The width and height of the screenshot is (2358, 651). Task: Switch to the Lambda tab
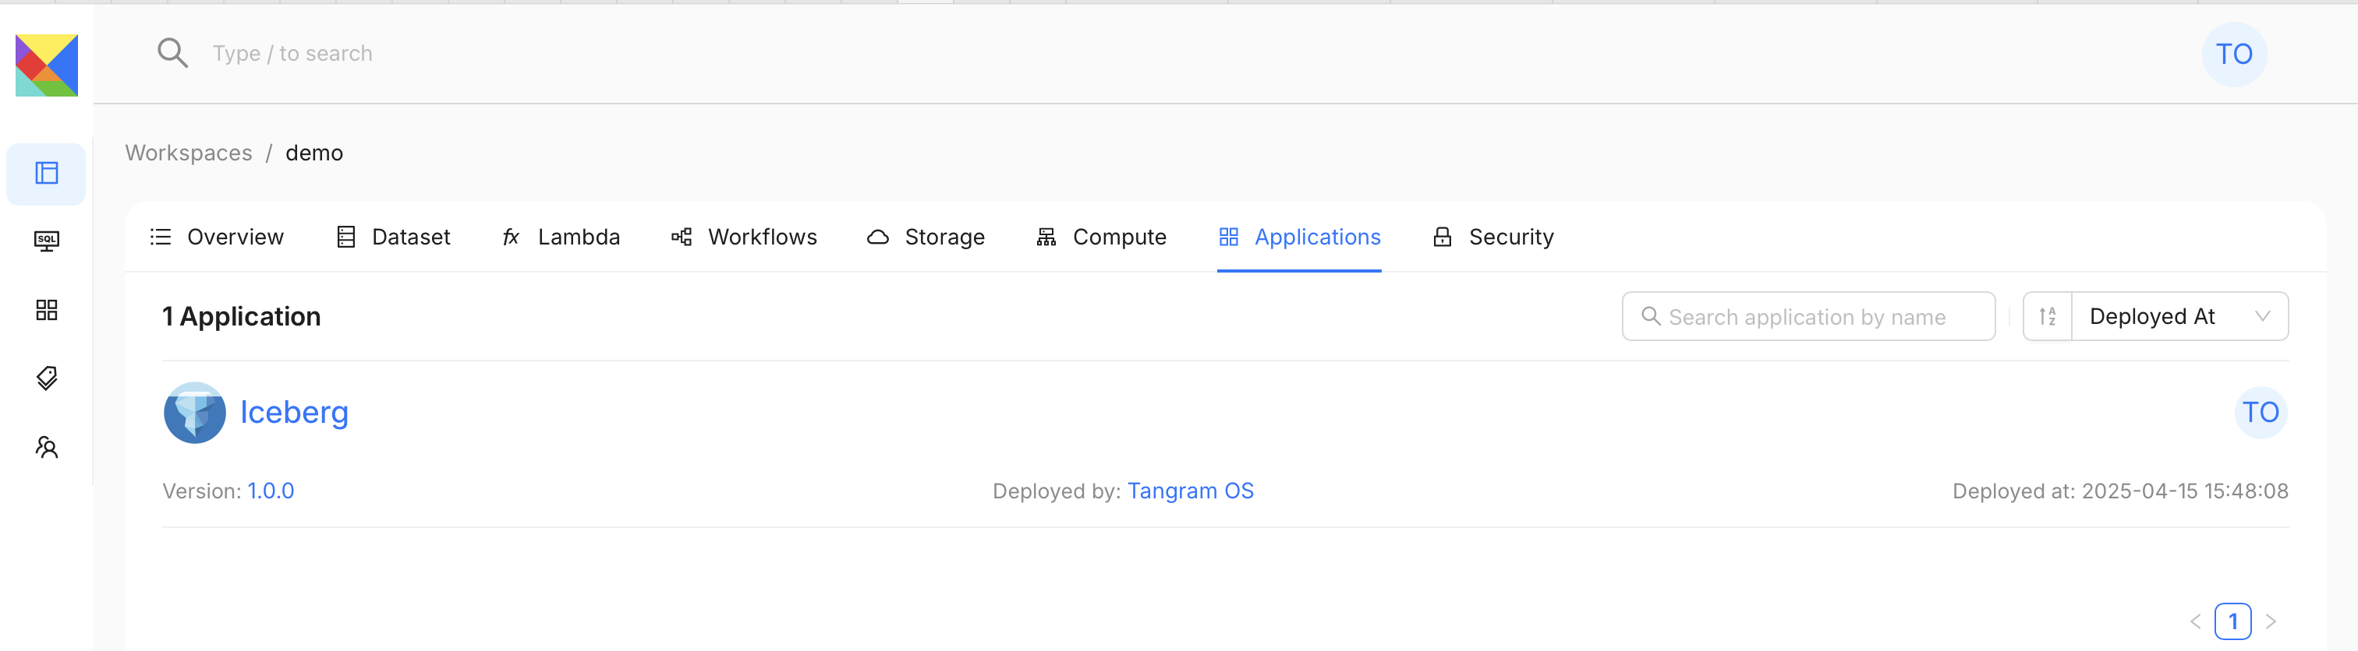click(x=560, y=237)
